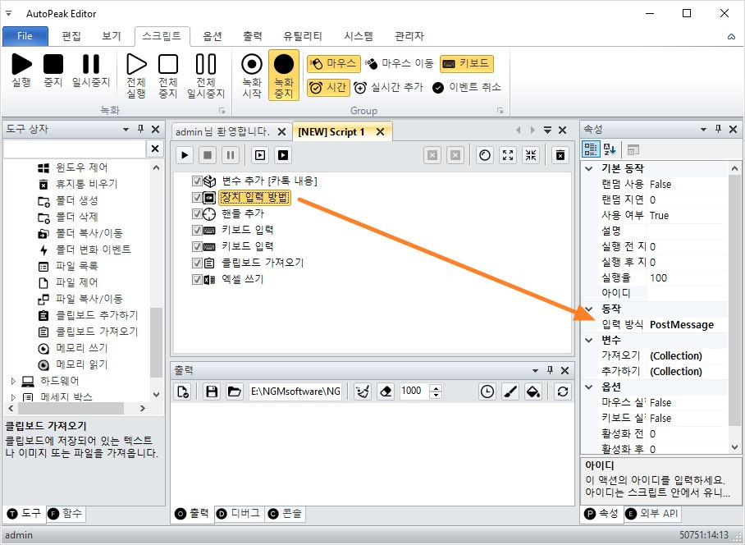Click the eraser icon in output panel
This screenshot has height=545, width=745.
386,392
